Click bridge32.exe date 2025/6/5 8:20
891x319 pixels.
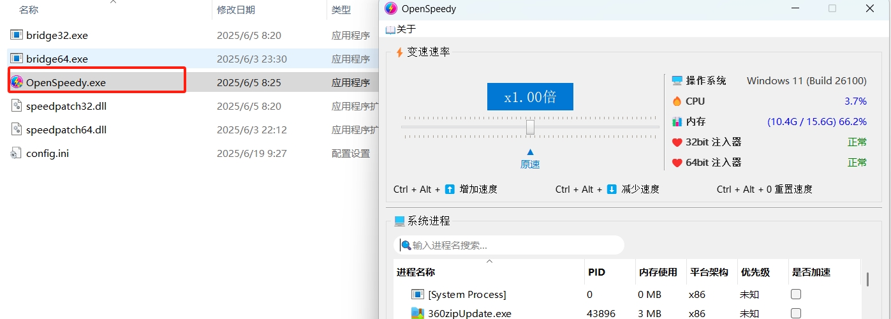click(x=249, y=35)
